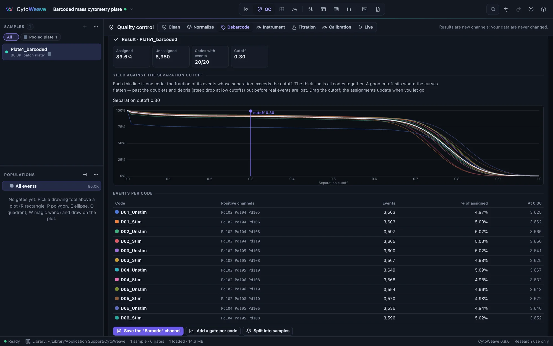Viewport: 553px width, 346px height.
Task: Switch to the Titration tab
Action: point(304,27)
